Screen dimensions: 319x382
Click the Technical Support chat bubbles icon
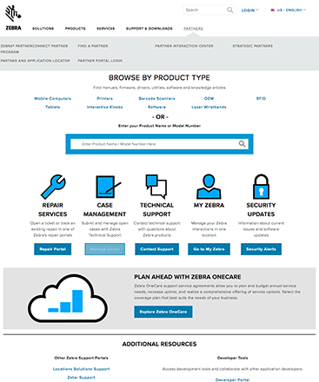tap(156, 187)
